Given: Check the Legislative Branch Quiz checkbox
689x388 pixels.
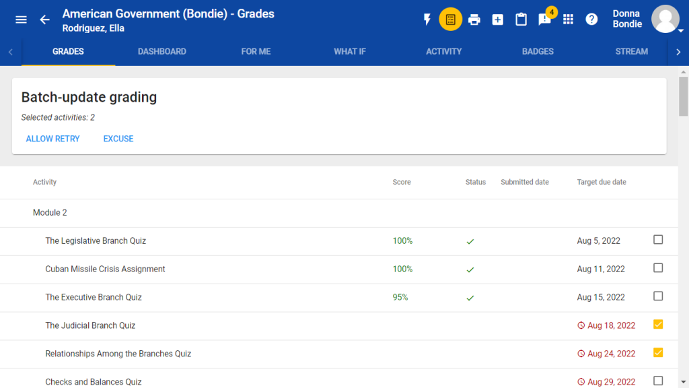Looking at the screenshot, I should (658, 240).
